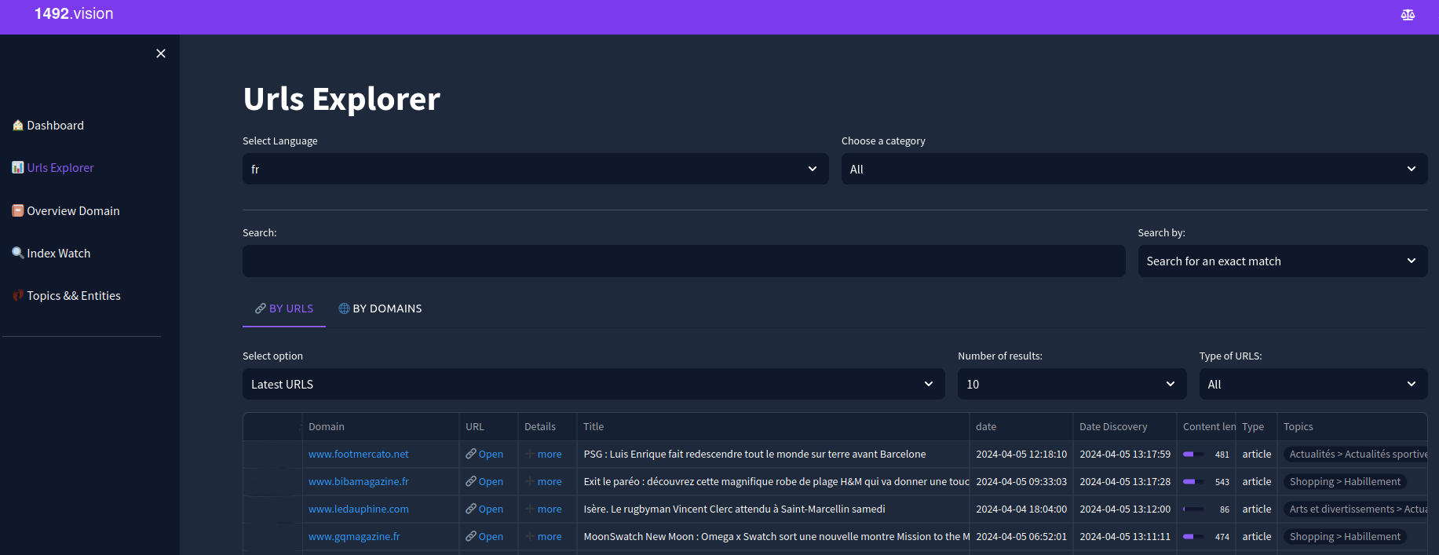Click plus icon in www.bibamagazine.fr row

pos(531,481)
